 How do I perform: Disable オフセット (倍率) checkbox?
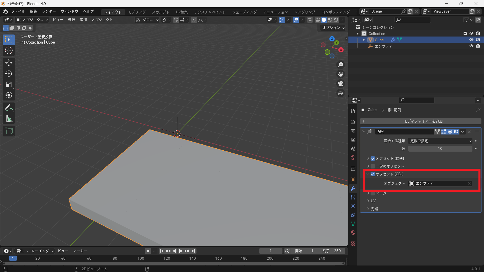373,158
